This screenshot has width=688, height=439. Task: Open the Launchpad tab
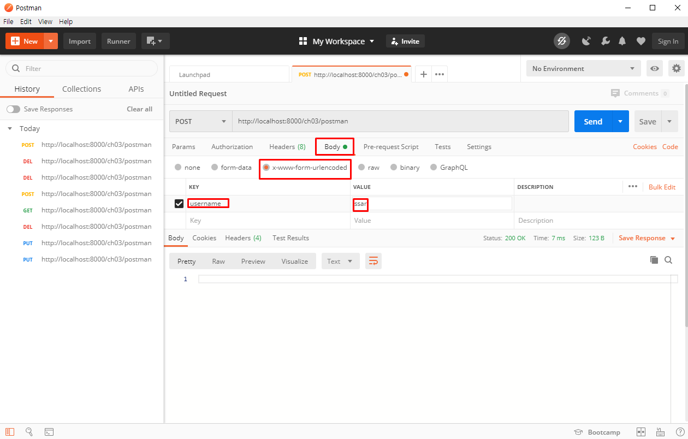click(x=229, y=74)
